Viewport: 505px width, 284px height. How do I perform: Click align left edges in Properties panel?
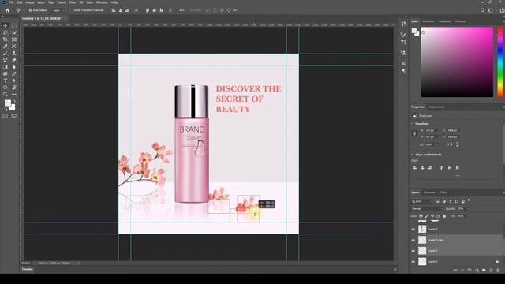pyautogui.click(x=414, y=167)
